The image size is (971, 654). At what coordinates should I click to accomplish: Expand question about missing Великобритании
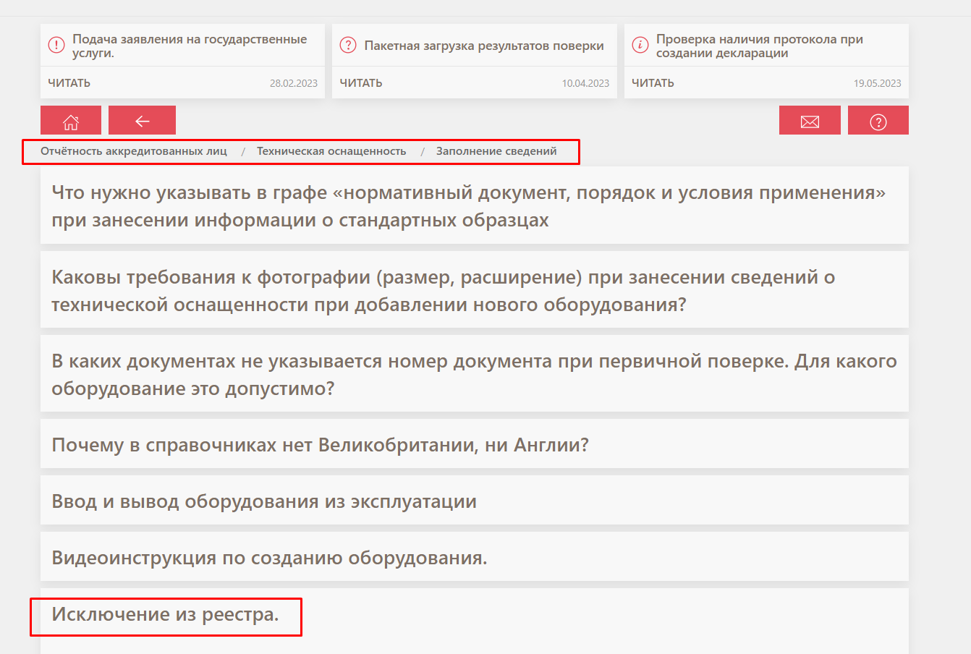pos(320,444)
